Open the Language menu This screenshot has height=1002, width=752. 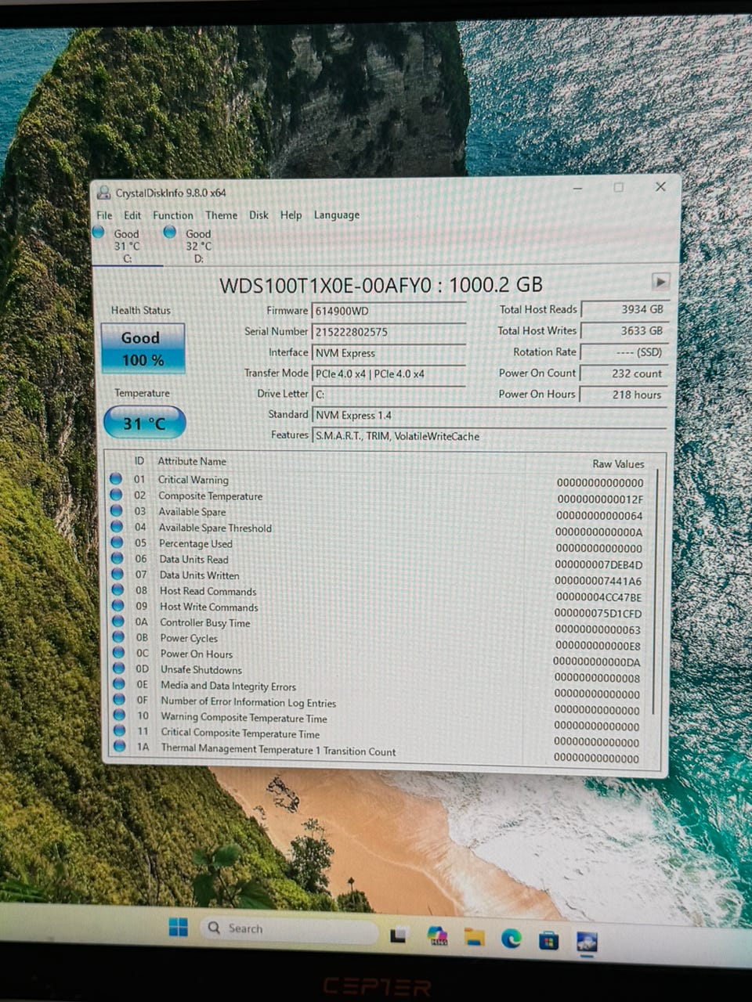(337, 215)
